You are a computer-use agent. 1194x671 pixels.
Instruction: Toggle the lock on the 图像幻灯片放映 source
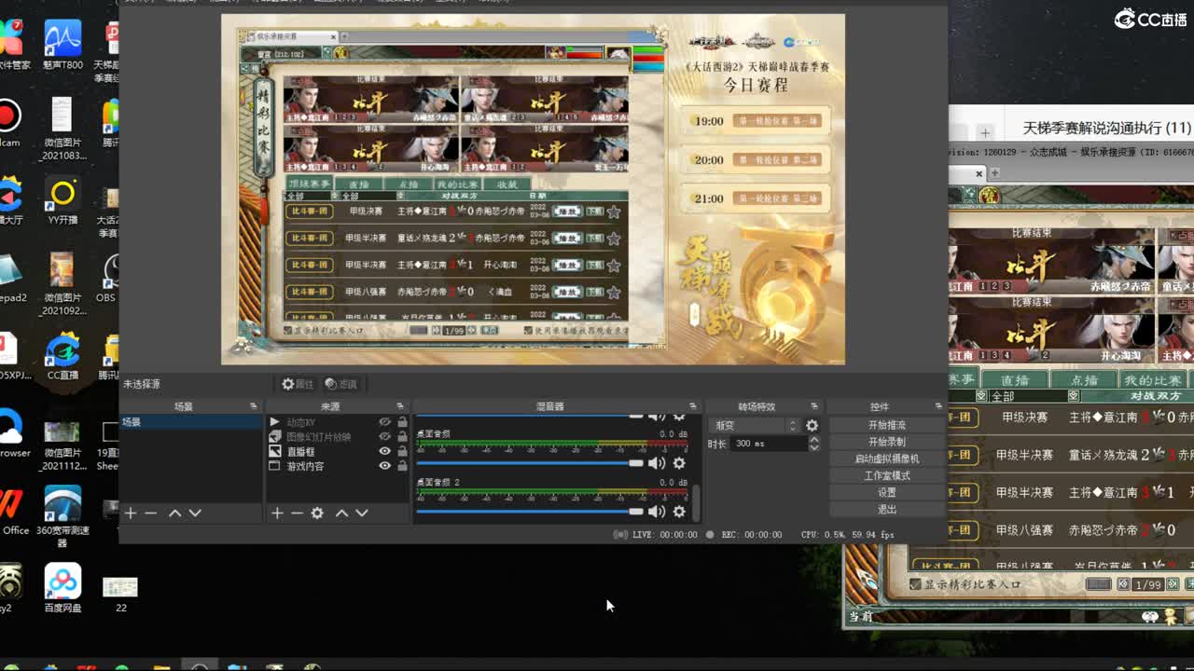(402, 436)
